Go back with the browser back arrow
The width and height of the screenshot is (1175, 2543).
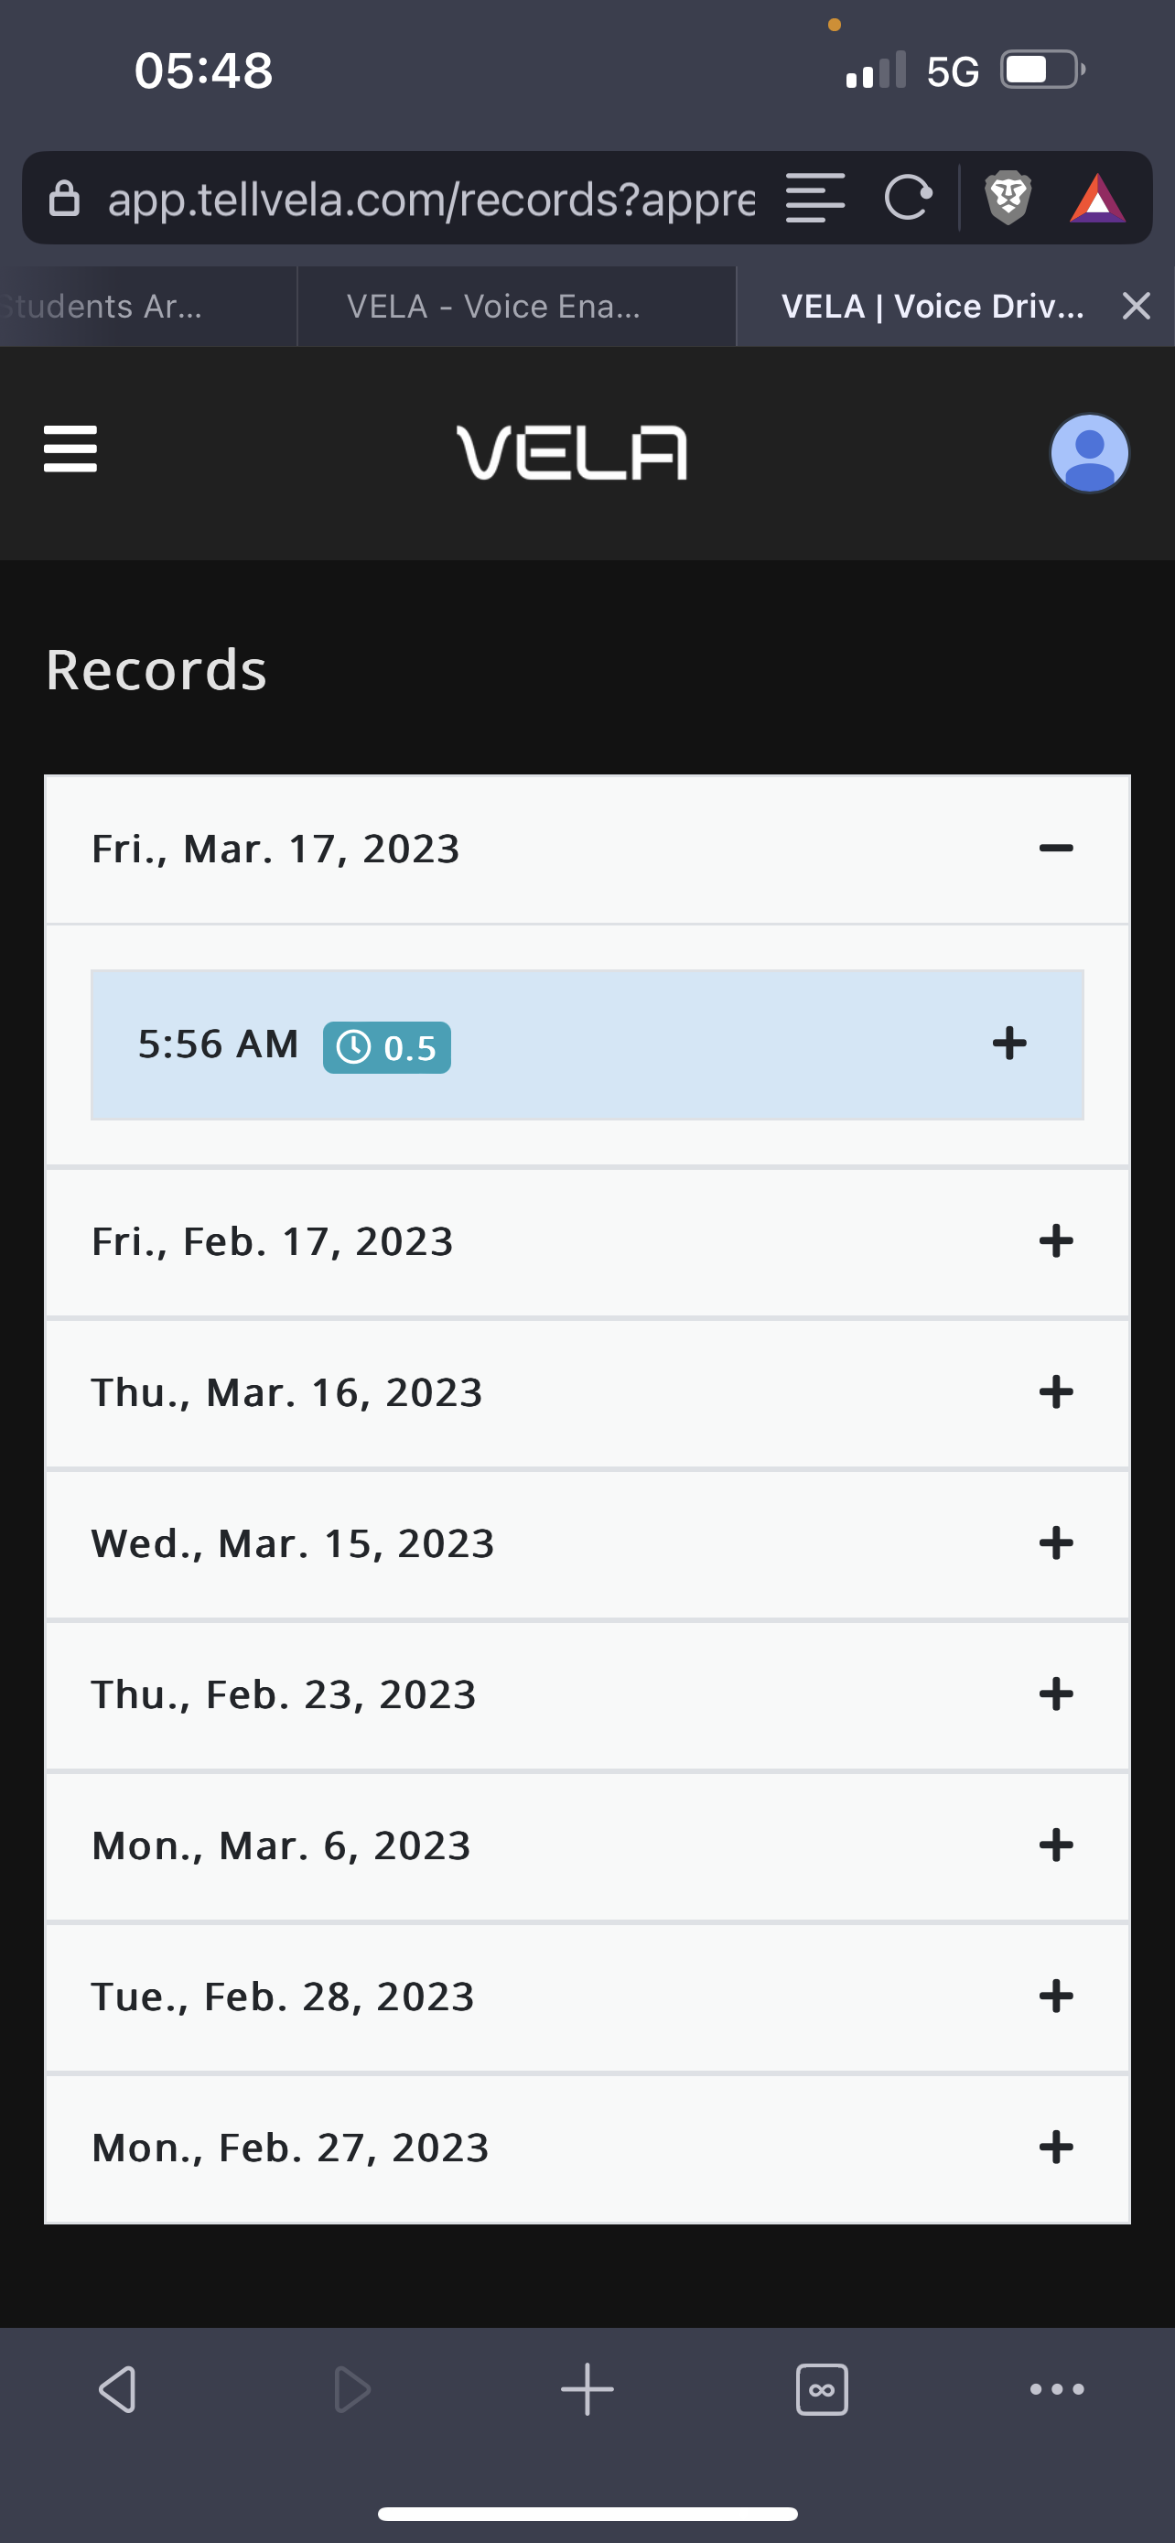pos(117,2390)
